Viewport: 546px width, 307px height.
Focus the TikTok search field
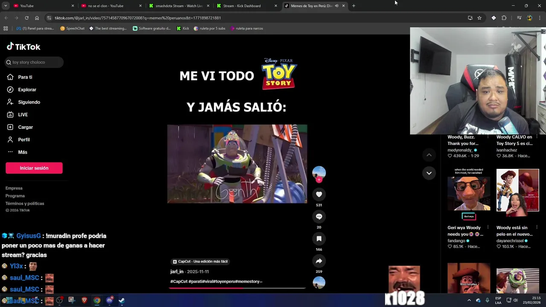[34, 62]
